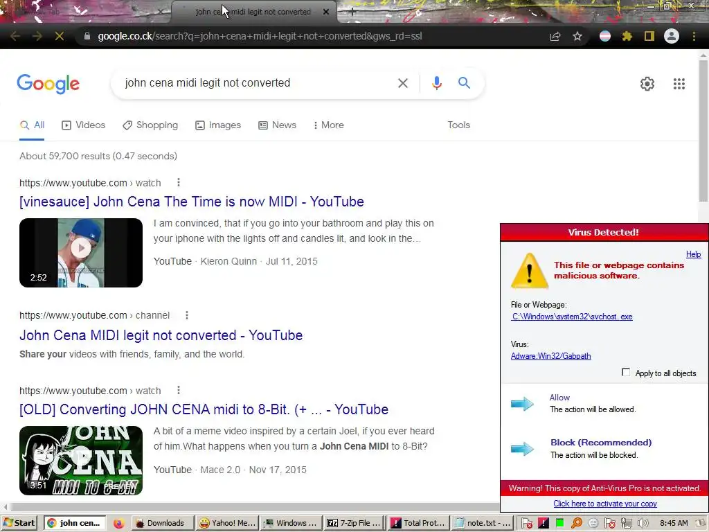Switch to Downloads taskbar window
709x532 pixels.
pos(162,523)
